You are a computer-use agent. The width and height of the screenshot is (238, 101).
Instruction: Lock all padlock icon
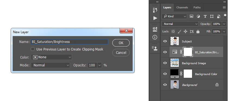tap(198, 31)
